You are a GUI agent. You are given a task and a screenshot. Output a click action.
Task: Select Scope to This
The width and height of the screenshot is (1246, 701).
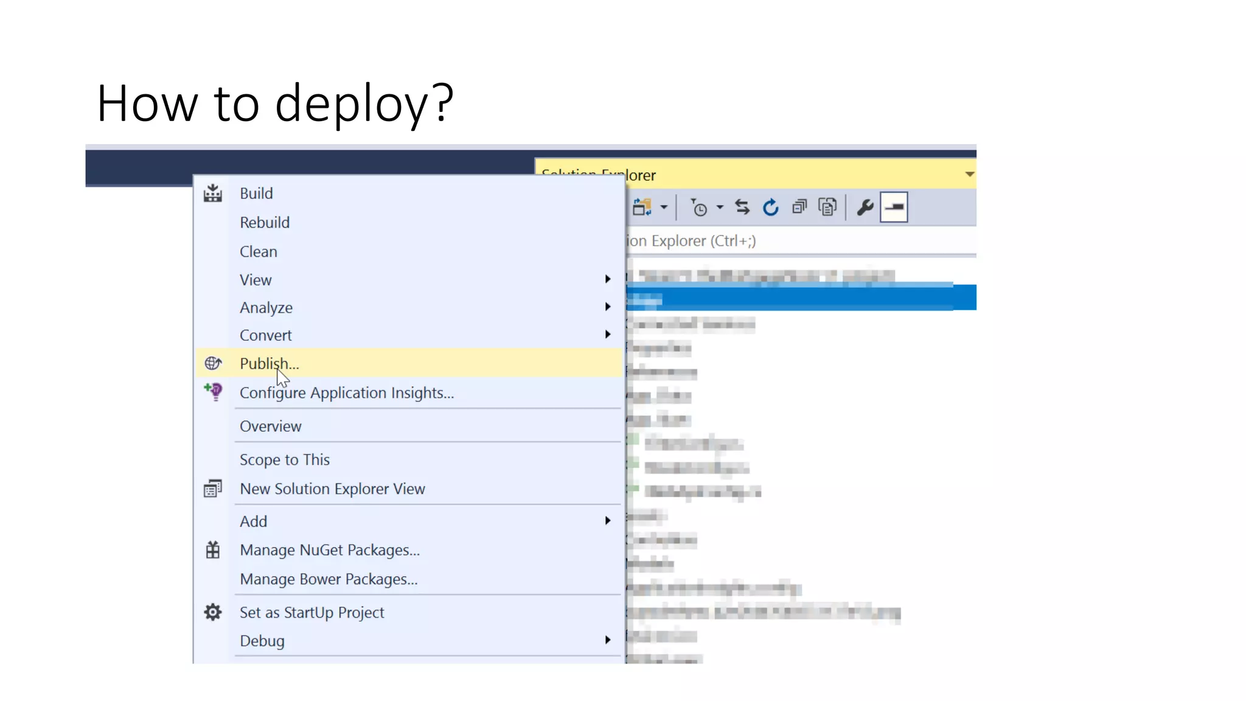409,459
